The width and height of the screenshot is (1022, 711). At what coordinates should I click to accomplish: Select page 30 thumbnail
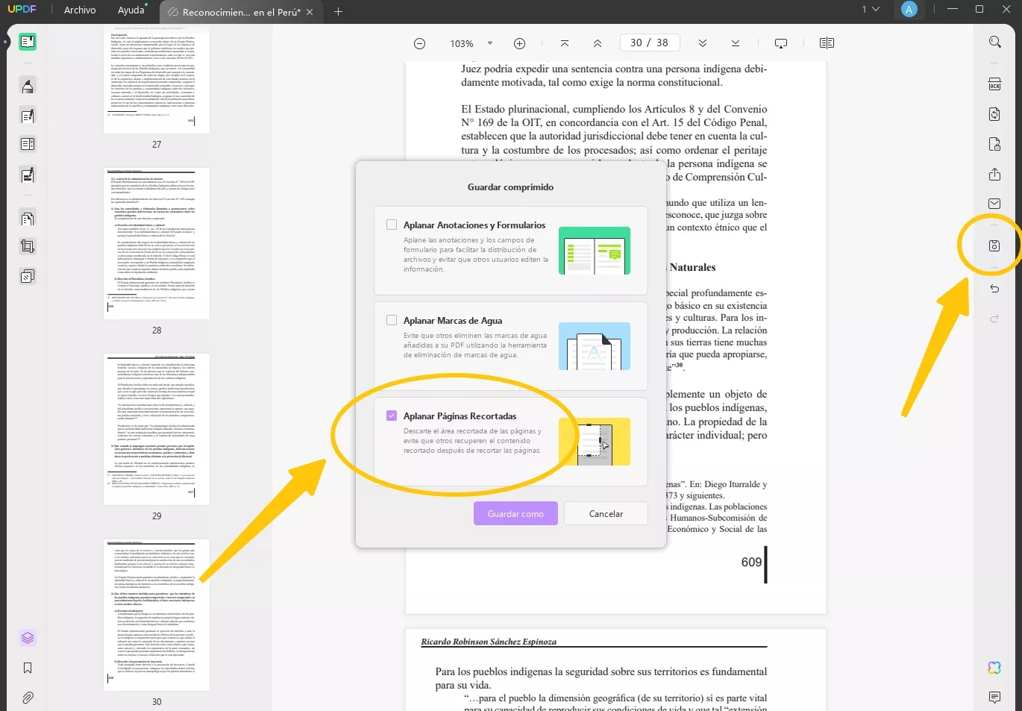point(157,615)
